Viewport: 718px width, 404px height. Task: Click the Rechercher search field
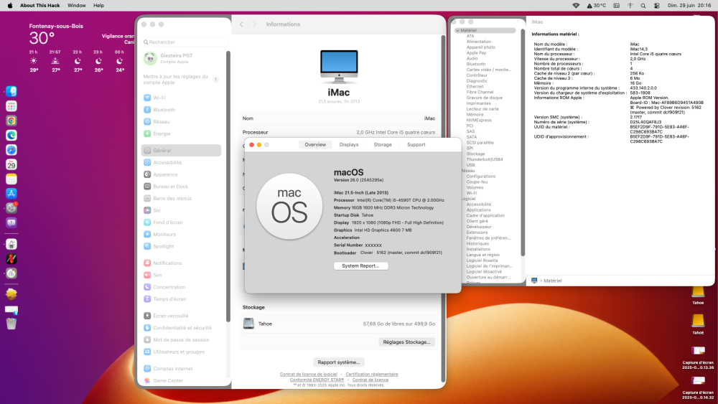(x=185, y=42)
